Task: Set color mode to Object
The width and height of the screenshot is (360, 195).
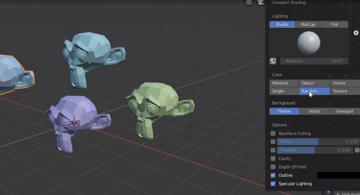Action: 314,83
